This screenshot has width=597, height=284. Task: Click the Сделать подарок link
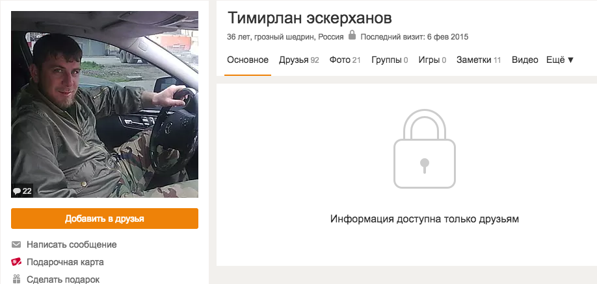pyautogui.click(x=63, y=279)
